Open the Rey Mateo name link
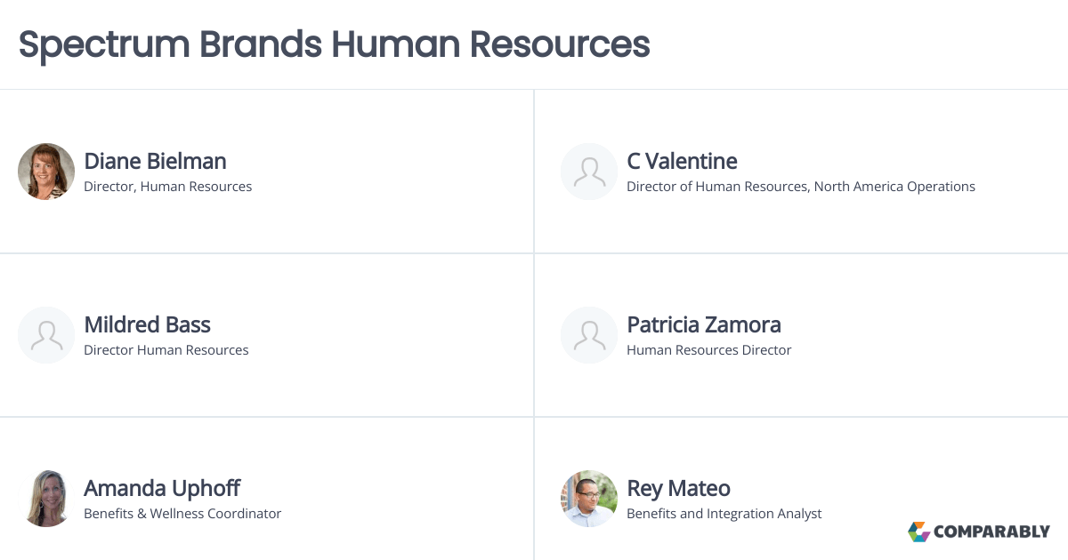1068x560 pixels. [x=678, y=488]
